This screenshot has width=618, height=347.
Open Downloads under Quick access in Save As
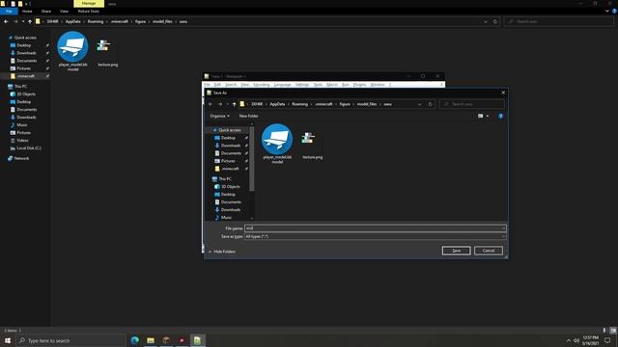pyautogui.click(x=231, y=146)
